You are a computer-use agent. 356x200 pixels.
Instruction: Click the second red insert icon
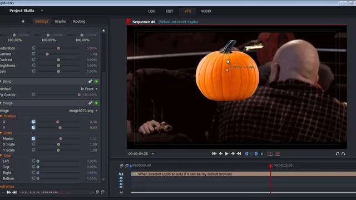tap(278, 154)
